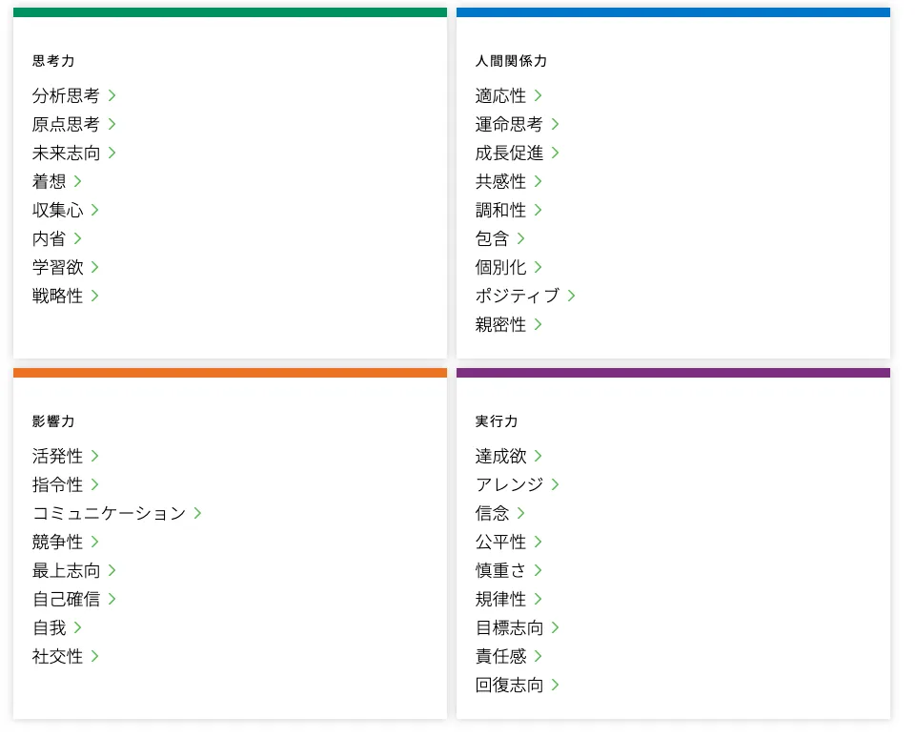Select the 共感性 link
The width and height of the screenshot is (915, 738).
pos(500,181)
